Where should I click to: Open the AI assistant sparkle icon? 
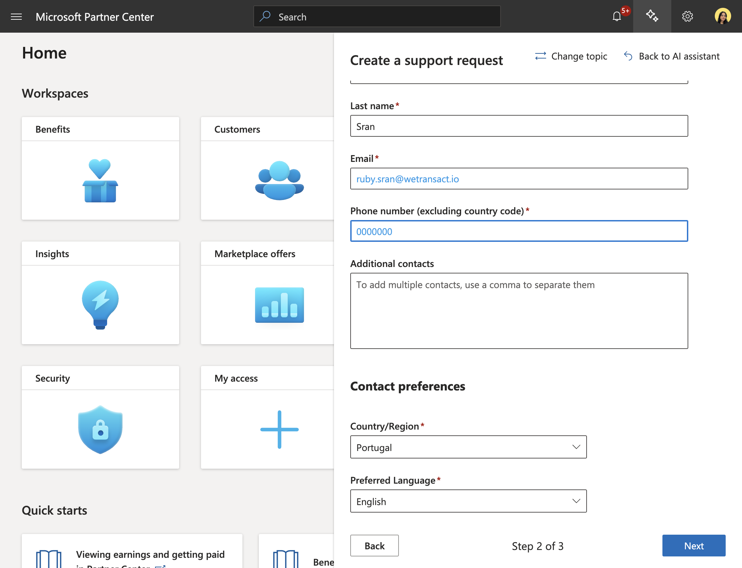(x=652, y=16)
